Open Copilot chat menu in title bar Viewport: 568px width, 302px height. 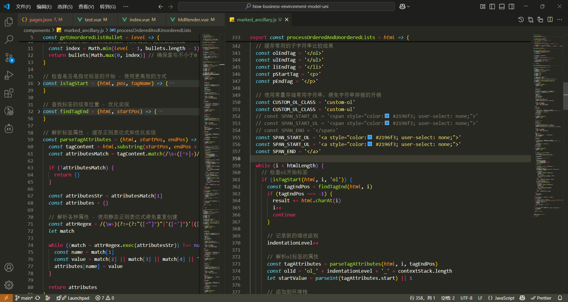pyautogui.click(x=404, y=7)
